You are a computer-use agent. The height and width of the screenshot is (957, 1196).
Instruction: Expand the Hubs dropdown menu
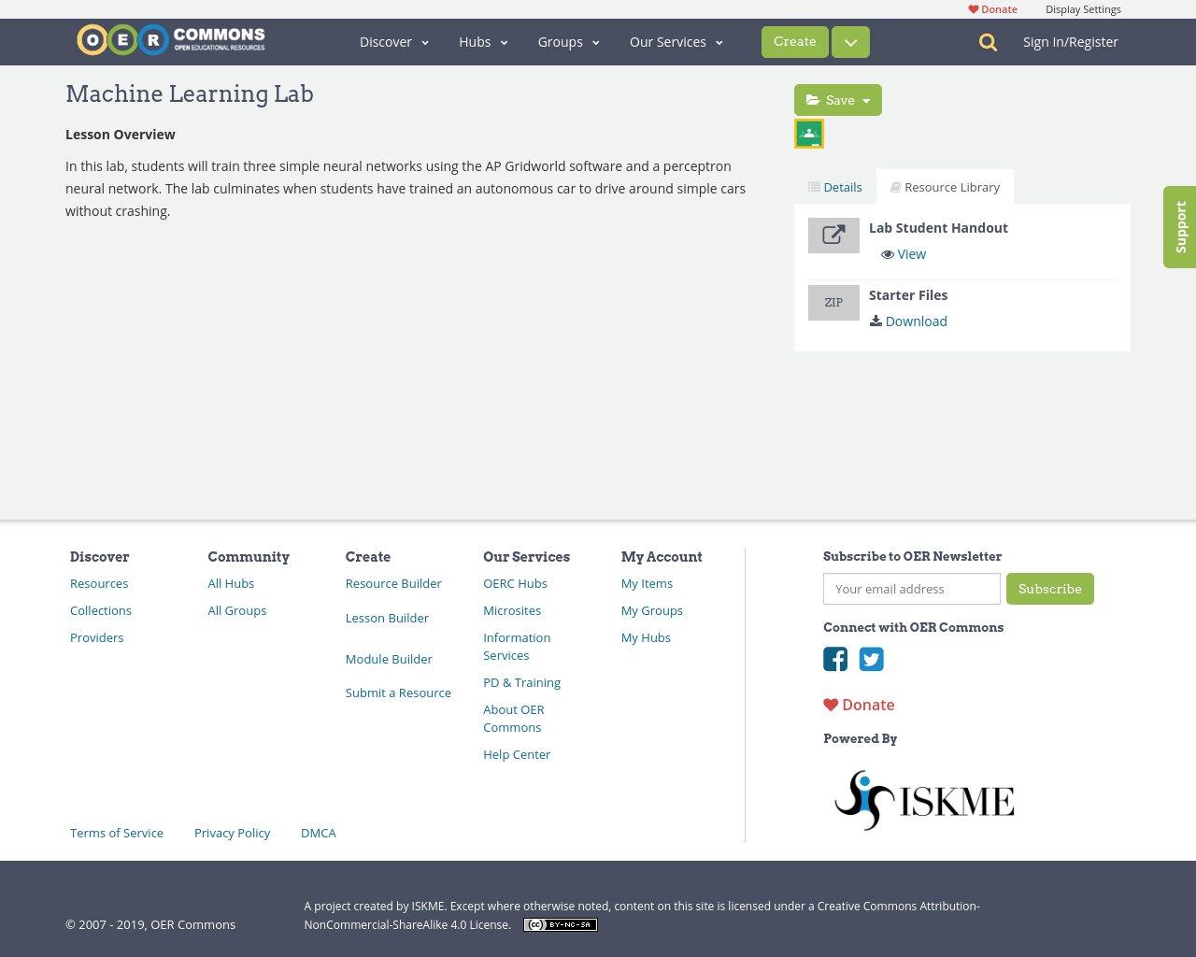click(x=483, y=42)
